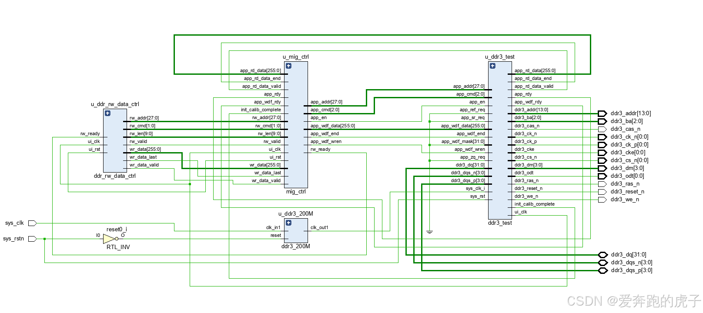Viewport: 703px width, 313px height.
Task: Select the ddr3_ck_p[0:0] output port symbol
Action: (602, 145)
